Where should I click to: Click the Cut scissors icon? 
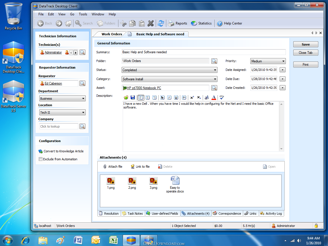123,23
